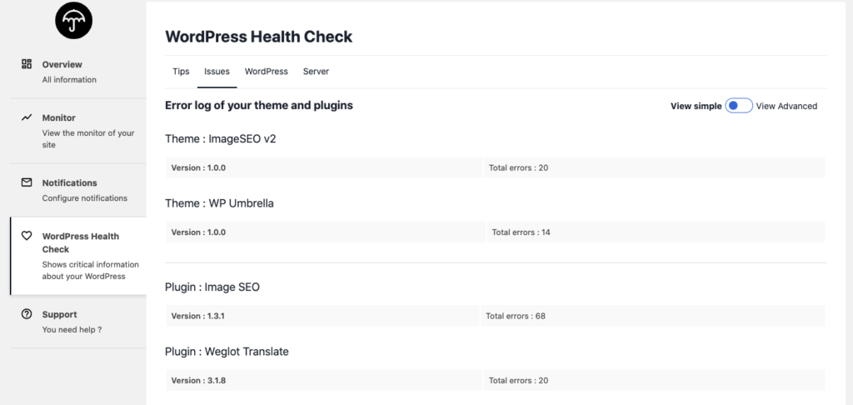Switch to the Tips tab

tap(181, 72)
